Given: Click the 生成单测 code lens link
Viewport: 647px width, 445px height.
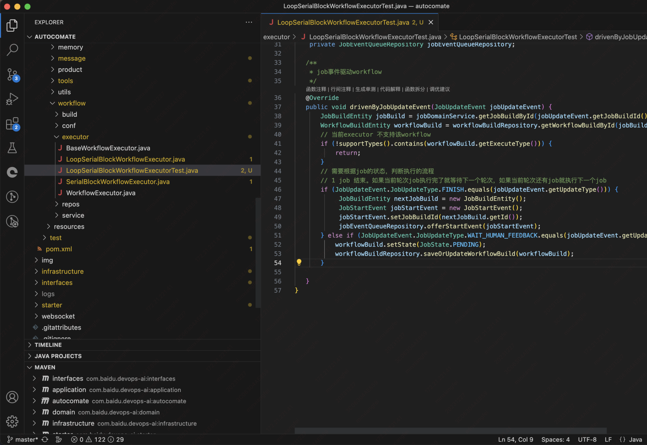Looking at the screenshot, I should (x=365, y=89).
